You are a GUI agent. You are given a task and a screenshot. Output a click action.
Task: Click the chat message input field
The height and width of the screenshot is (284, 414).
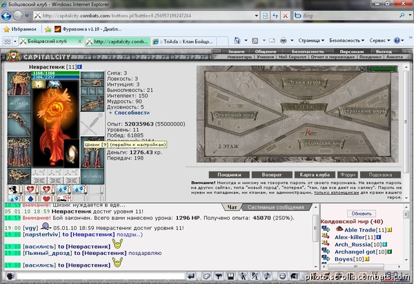101,276
